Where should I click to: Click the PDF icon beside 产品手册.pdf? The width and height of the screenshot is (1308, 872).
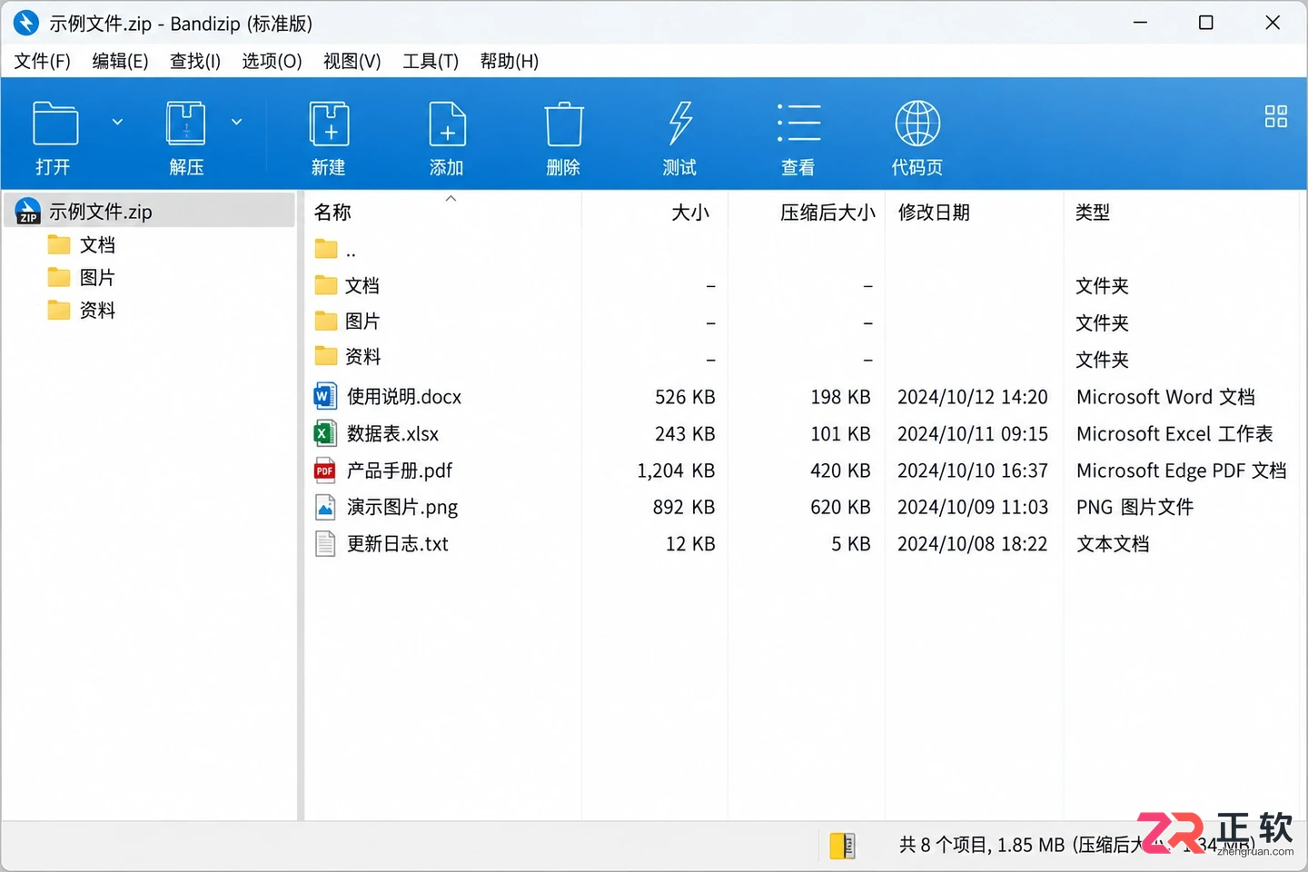point(325,471)
